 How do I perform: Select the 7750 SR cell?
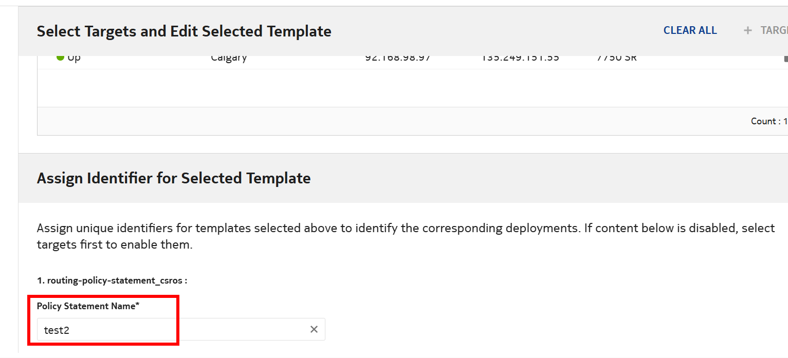616,58
